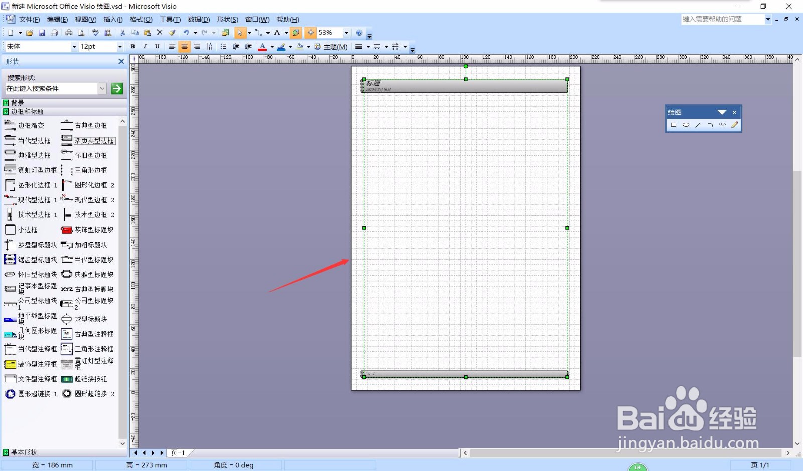The width and height of the screenshot is (803, 471).
Task: Click the 边框和标题 stencil title bar
Action: (64, 112)
